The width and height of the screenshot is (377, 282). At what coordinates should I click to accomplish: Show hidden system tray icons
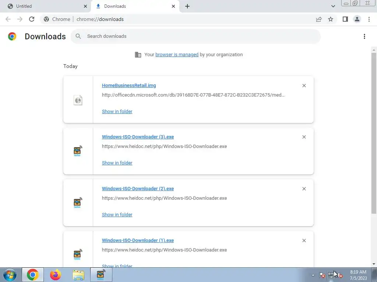coord(313,275)
